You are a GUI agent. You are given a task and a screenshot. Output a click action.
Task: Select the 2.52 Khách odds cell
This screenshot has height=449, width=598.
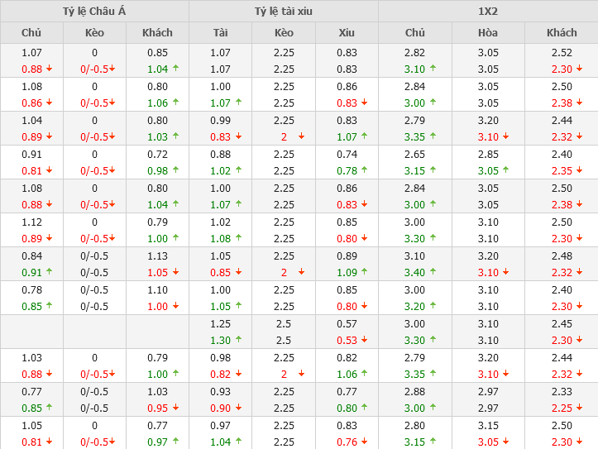coord(562,53)
